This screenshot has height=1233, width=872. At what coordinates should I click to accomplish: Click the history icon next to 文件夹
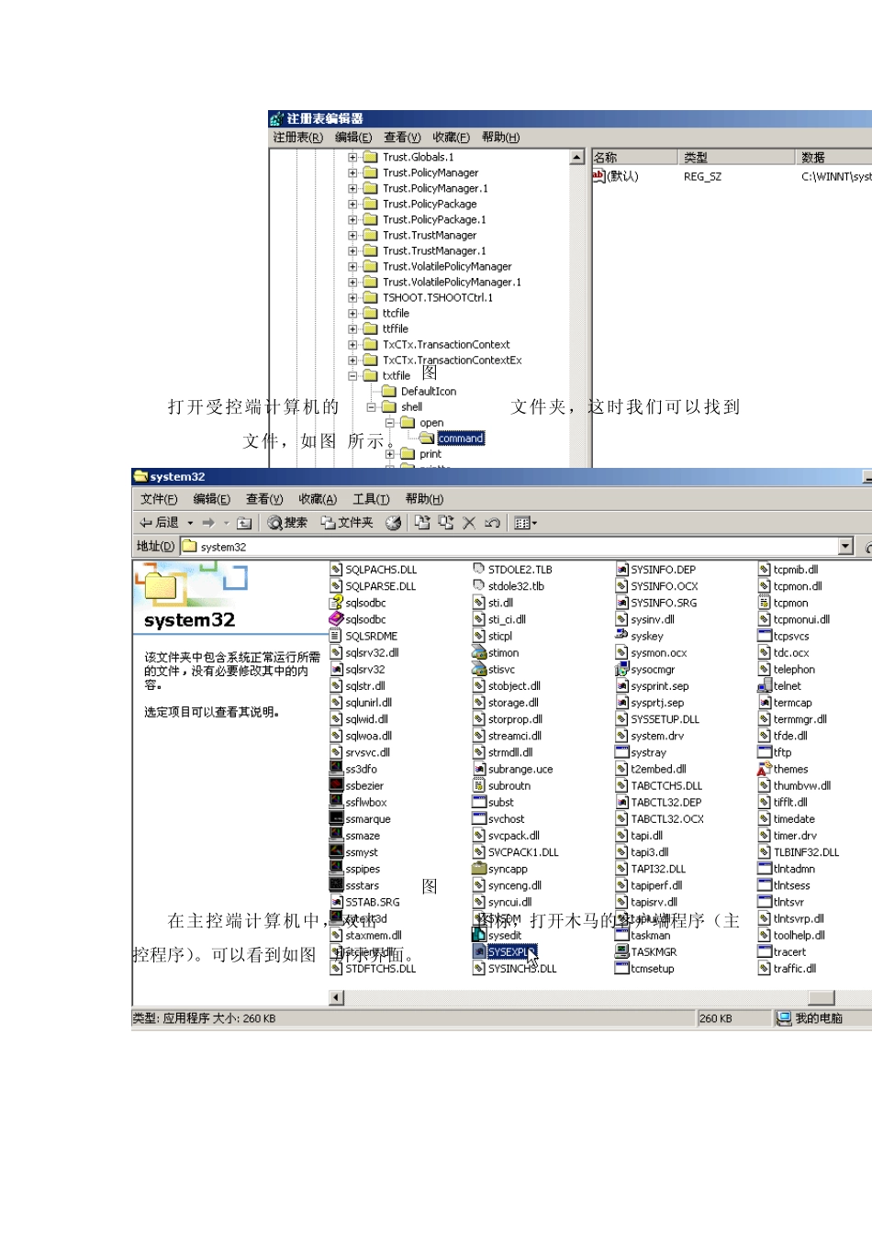[393, 523]
